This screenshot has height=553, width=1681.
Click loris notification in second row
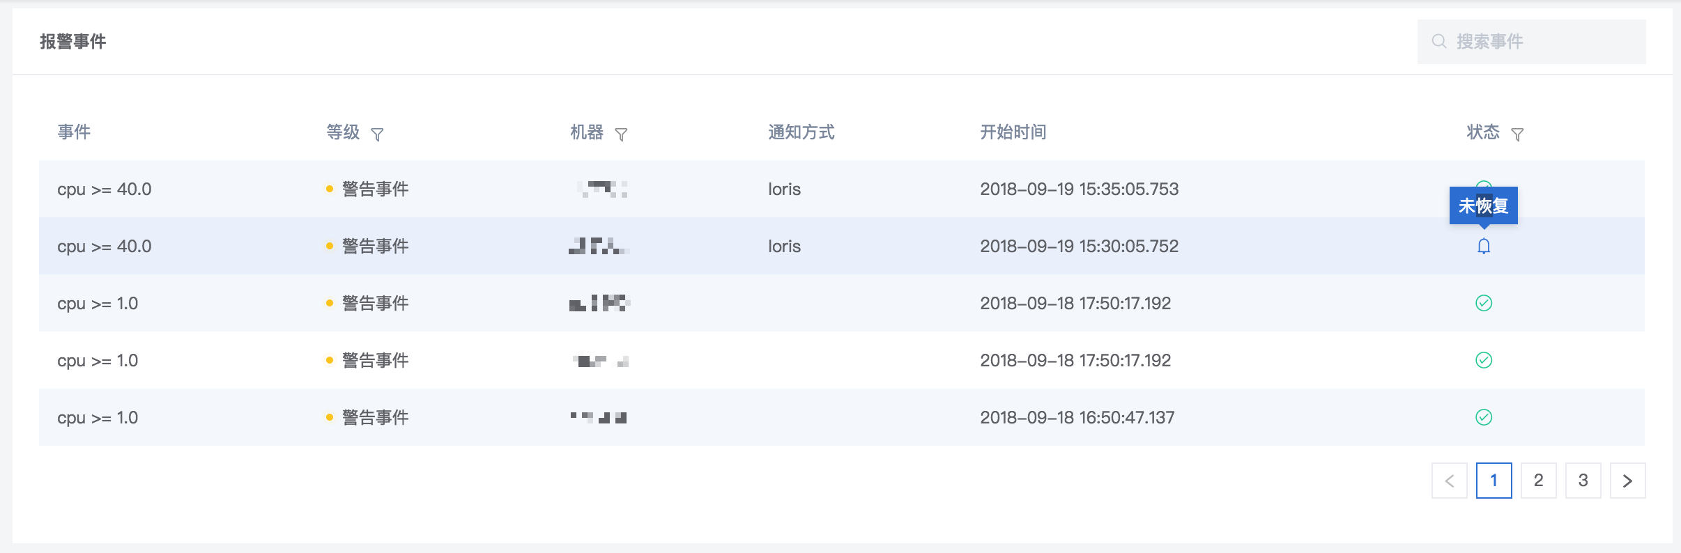point(784,247)
